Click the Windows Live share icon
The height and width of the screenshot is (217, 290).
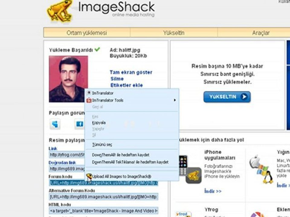pyautogui.click(x=55, y=124)
